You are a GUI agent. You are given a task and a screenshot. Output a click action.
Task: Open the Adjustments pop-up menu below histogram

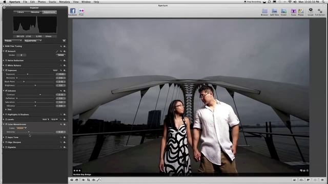(x=33, y=41)
